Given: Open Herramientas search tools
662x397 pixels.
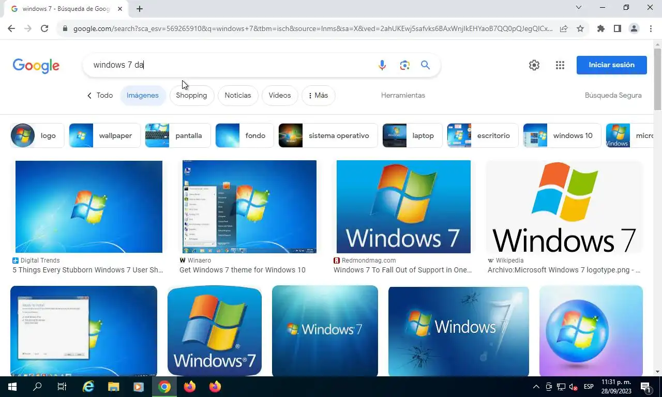Looking at the screenshot, I should (x=403, y=95).
